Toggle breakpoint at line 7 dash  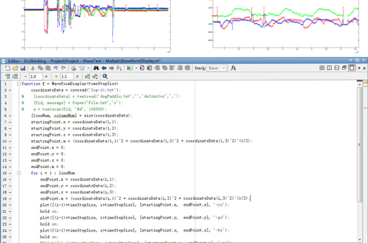pyautogui.click(x=11, y=122)
